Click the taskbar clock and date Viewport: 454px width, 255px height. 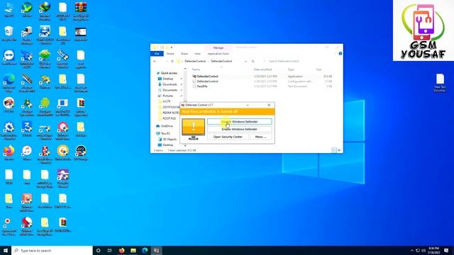(x=433, y=250)
